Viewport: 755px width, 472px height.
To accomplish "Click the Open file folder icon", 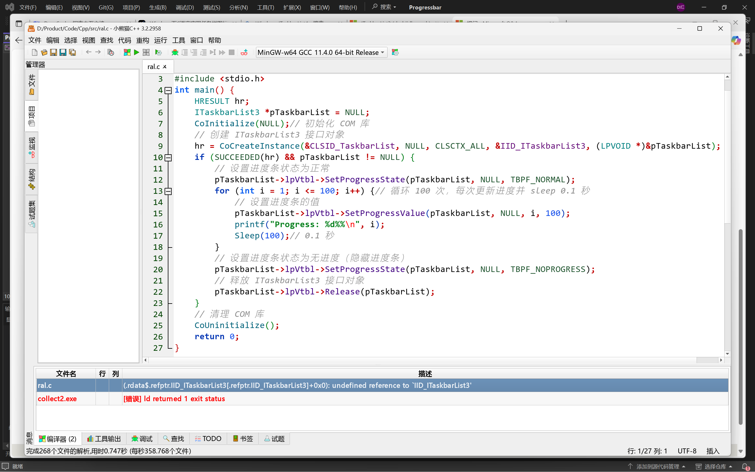I will click(44, 53).
